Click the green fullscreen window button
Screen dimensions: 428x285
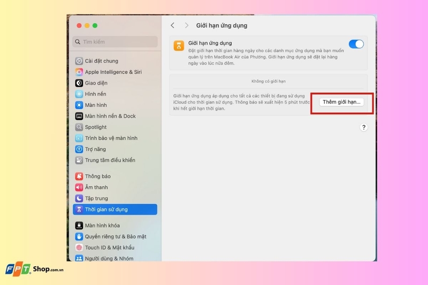(95, 25)
